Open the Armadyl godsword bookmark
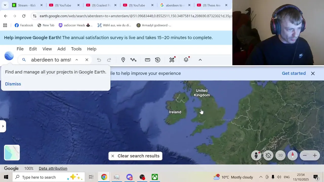Viewport: 324px width, 182px height. (154, 25)
